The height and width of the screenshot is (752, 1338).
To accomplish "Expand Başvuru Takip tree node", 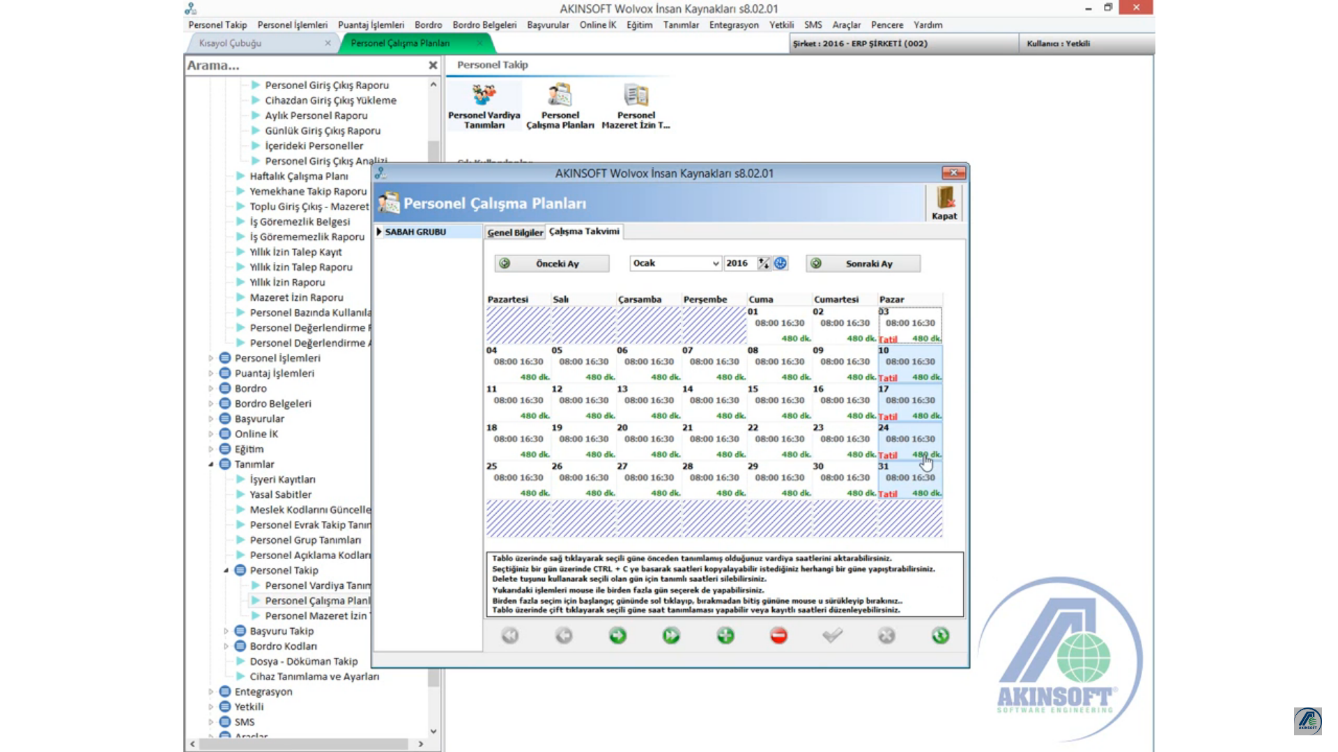I will 226,631.
